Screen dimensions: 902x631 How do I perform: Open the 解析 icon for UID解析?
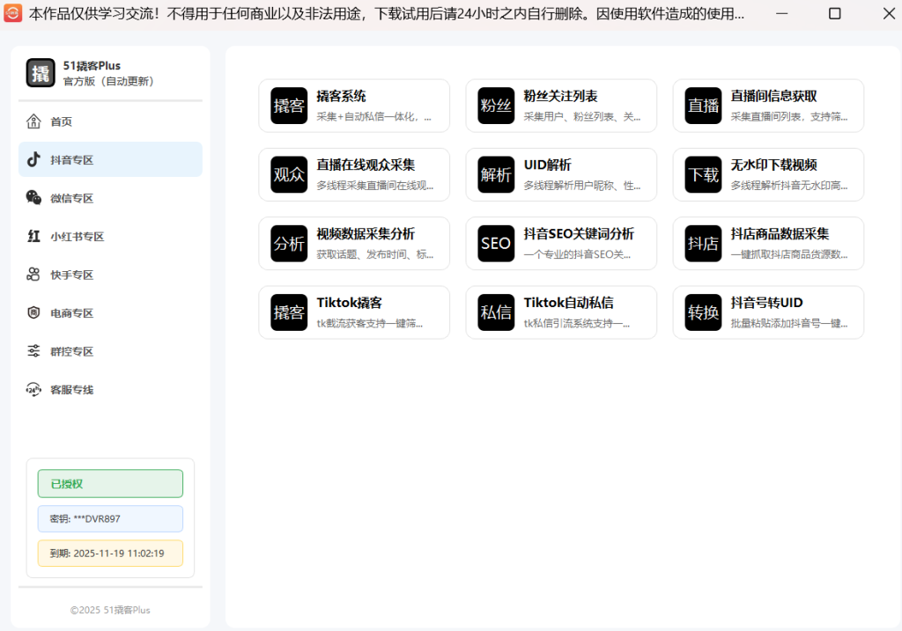tap(496, 174)
